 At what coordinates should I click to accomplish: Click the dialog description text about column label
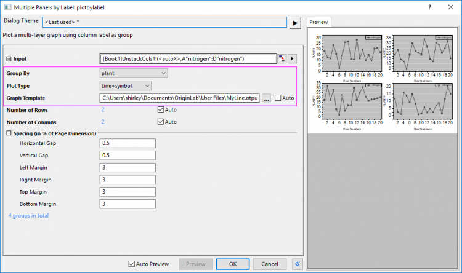[68, 35]
